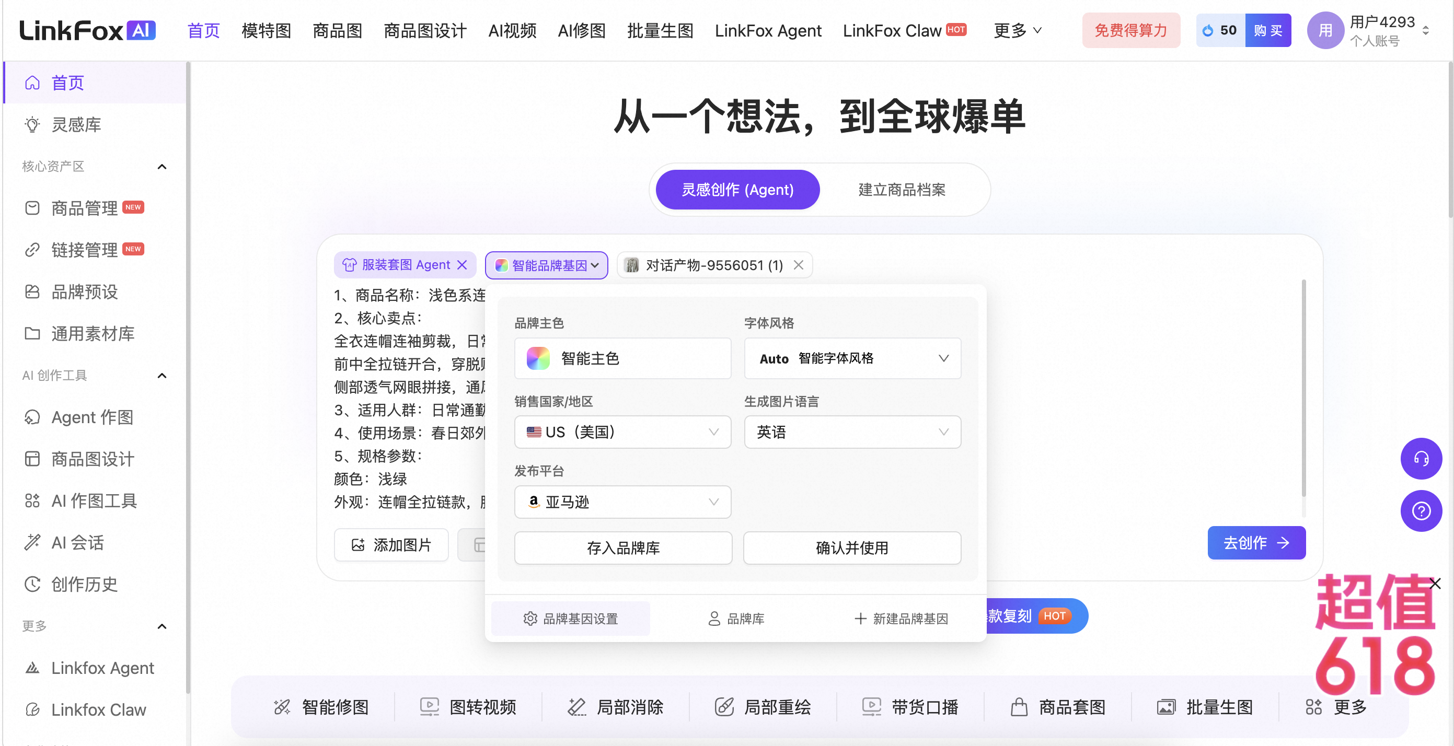Open the account switcher arrows

coord(1425,30)
